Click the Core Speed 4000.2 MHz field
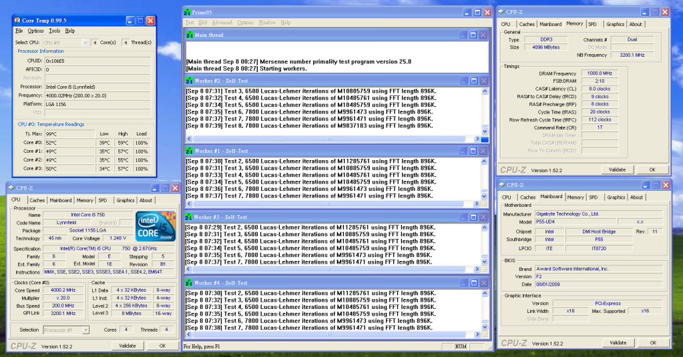Screen dimensions: 683x357 point(63,290)
